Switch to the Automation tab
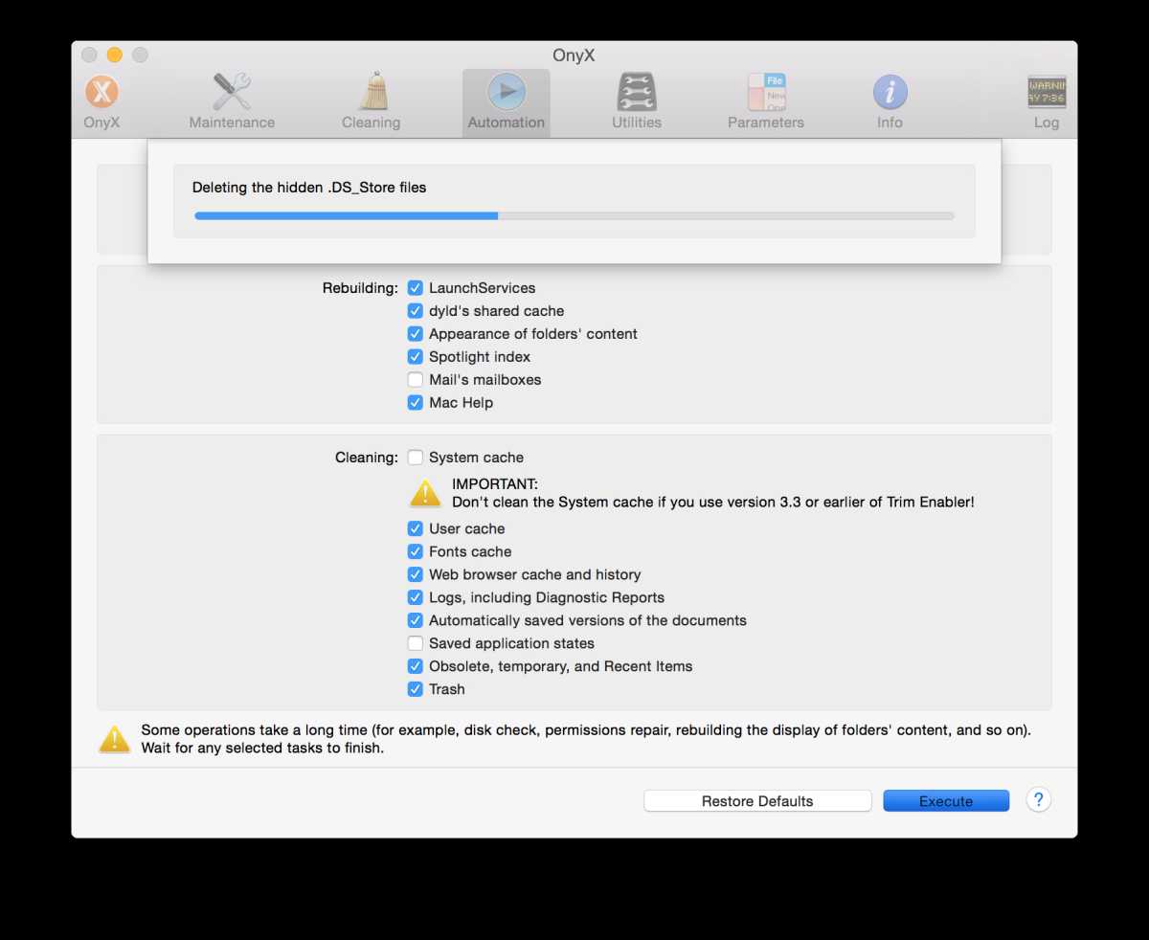This screenshot has width=1149, height=940. 506,96
